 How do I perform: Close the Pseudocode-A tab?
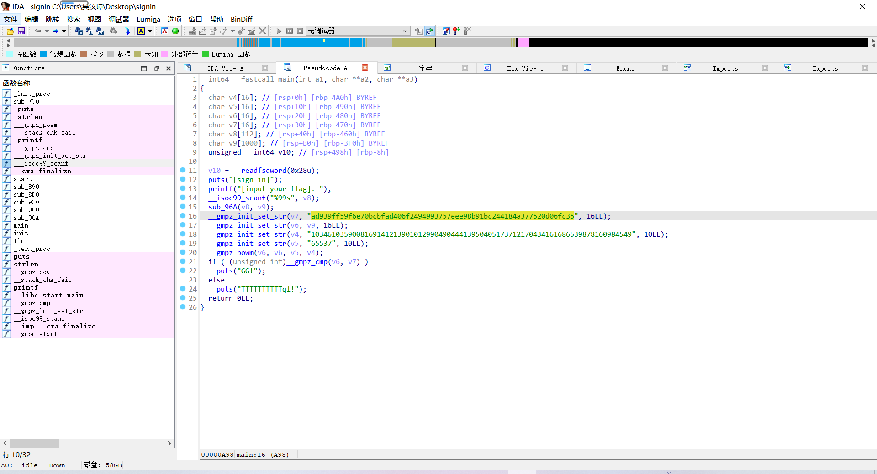[x=365, y=68]
